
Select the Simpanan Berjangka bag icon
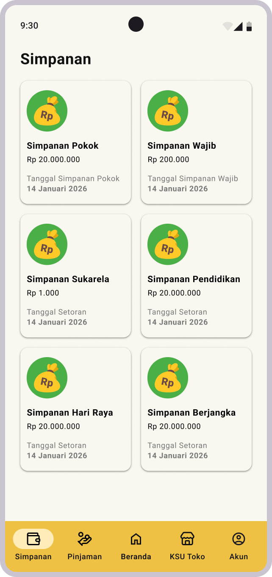[x=168, y=378]
